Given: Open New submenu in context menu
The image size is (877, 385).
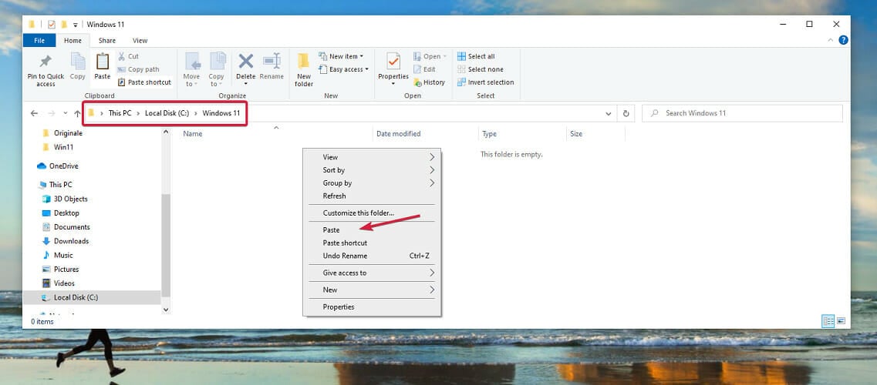Looking at the screenshot, I should tap(372, 290).
